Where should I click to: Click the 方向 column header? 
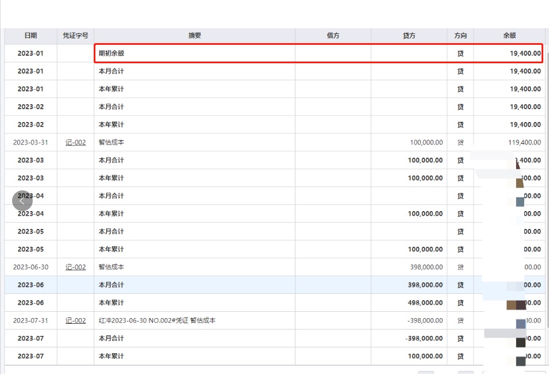coord(460,36)
